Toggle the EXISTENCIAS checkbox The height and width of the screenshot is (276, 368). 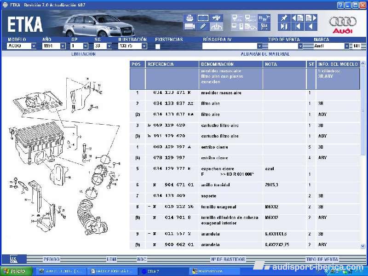[x=158, y=46]
